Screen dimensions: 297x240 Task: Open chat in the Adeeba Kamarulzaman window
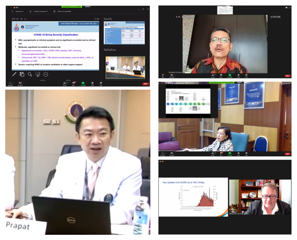pyautogui.click(x=221, y=154)
